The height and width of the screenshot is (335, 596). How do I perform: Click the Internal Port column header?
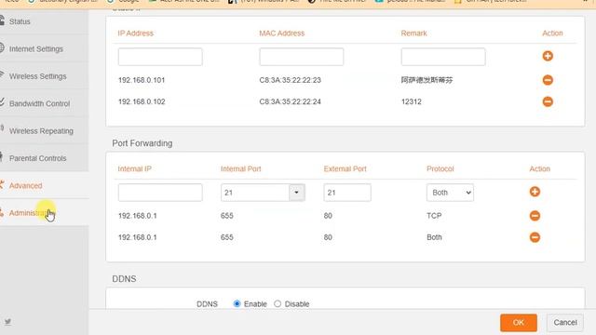tap(240, 168)
